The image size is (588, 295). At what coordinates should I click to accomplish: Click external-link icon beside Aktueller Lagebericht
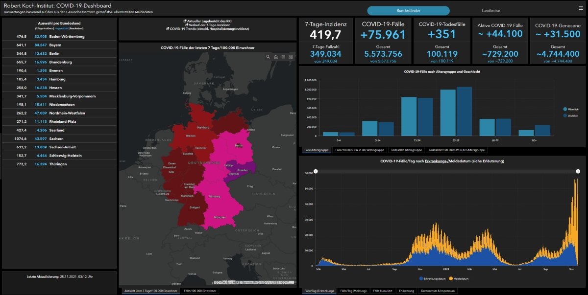pos(185,21)
